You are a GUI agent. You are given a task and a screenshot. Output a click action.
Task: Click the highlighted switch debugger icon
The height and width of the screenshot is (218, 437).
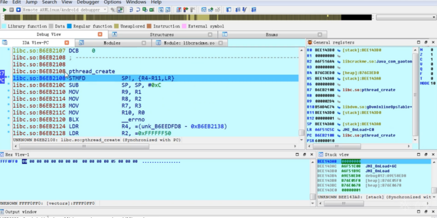pyautogui.click(x=120, y=10)
